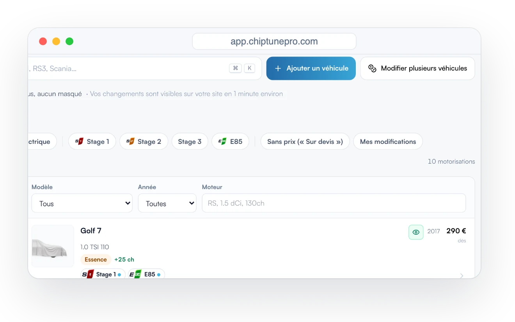
Task: Select the Stage 2 filter chip
Action: click(x=144, y=142)
